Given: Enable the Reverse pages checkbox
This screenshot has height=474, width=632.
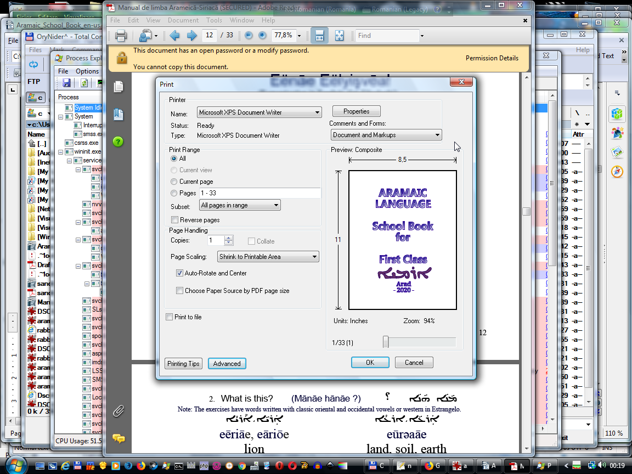Looking at the screenshot, I should point(175,220).
